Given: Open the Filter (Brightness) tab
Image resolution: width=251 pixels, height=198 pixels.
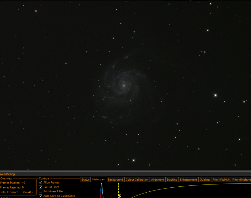Looking at the screenshot, I should [x=241, y=179].
